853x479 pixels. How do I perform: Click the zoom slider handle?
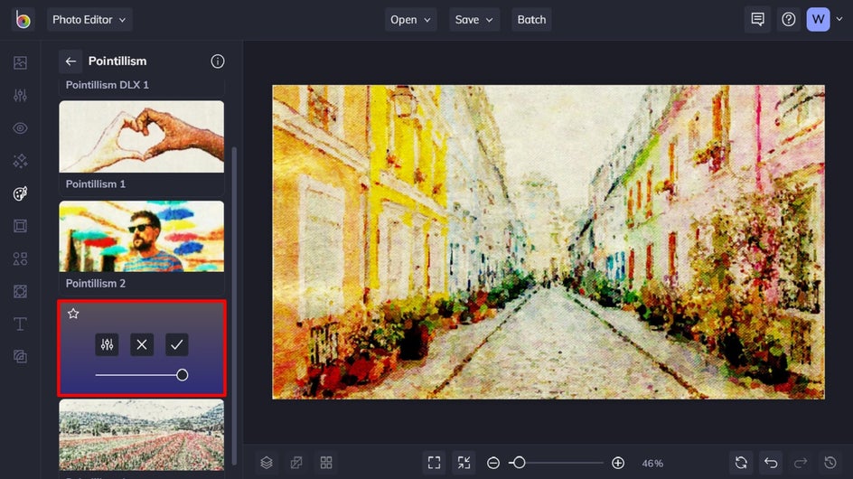coord(519,463)
